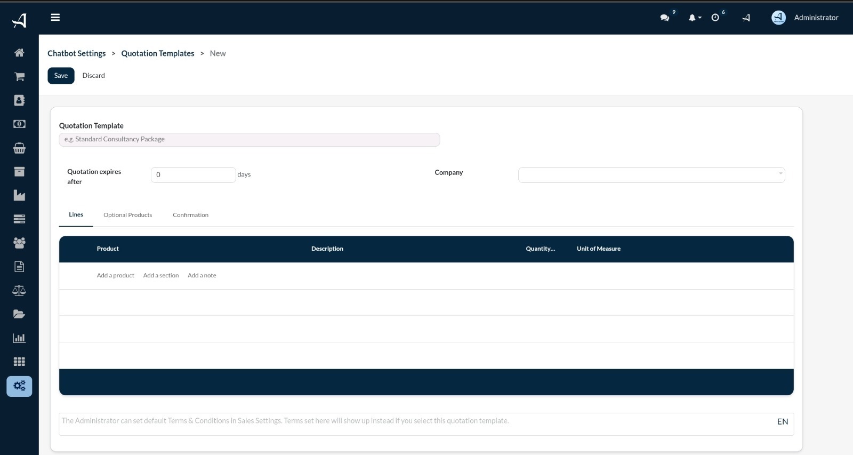Viewport: 853px width, 455px height.
Task: Click the Quotation expires after days field
Action: (x=194, y=175)
